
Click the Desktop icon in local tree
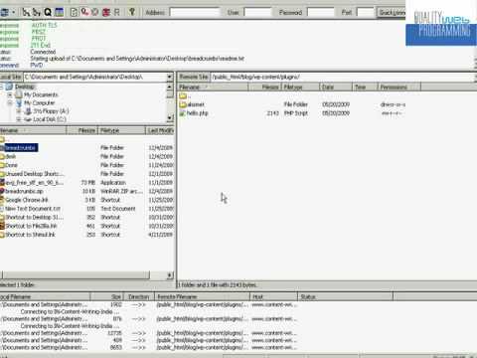click(x=9, y=87)
